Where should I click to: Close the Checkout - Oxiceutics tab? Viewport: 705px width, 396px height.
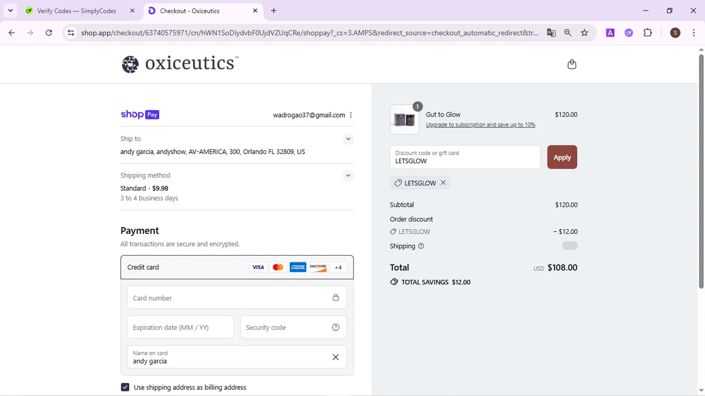tap(255, 11)
